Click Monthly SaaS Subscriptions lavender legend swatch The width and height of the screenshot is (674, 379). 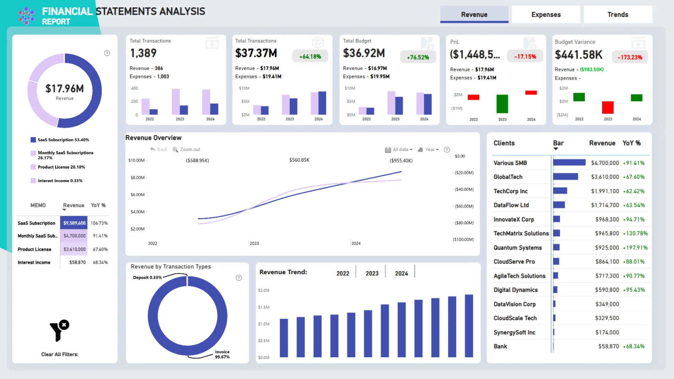coord(33,153)
